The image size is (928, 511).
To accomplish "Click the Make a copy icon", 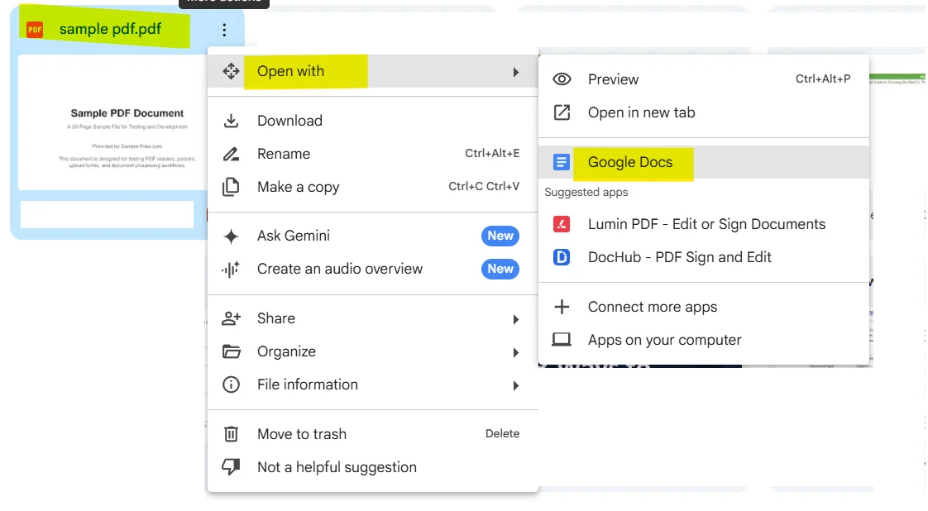I will tap(231, 187).
